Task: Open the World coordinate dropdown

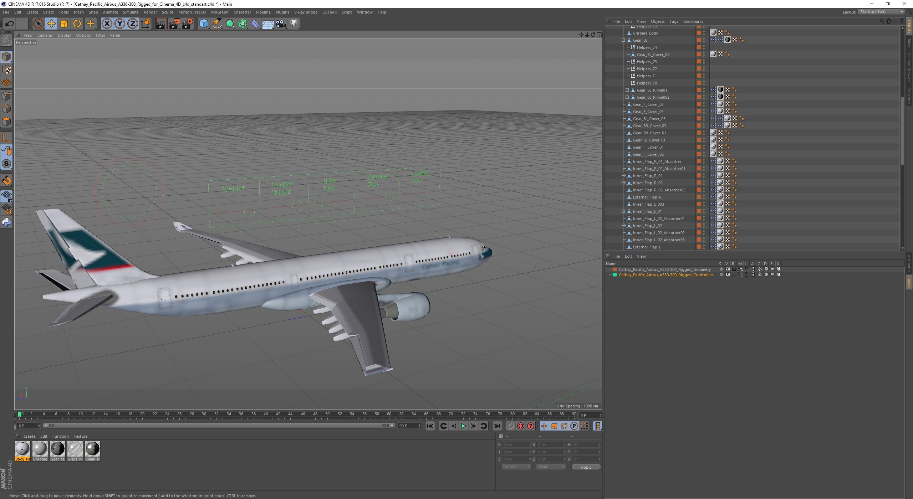Action: (516, 467)
